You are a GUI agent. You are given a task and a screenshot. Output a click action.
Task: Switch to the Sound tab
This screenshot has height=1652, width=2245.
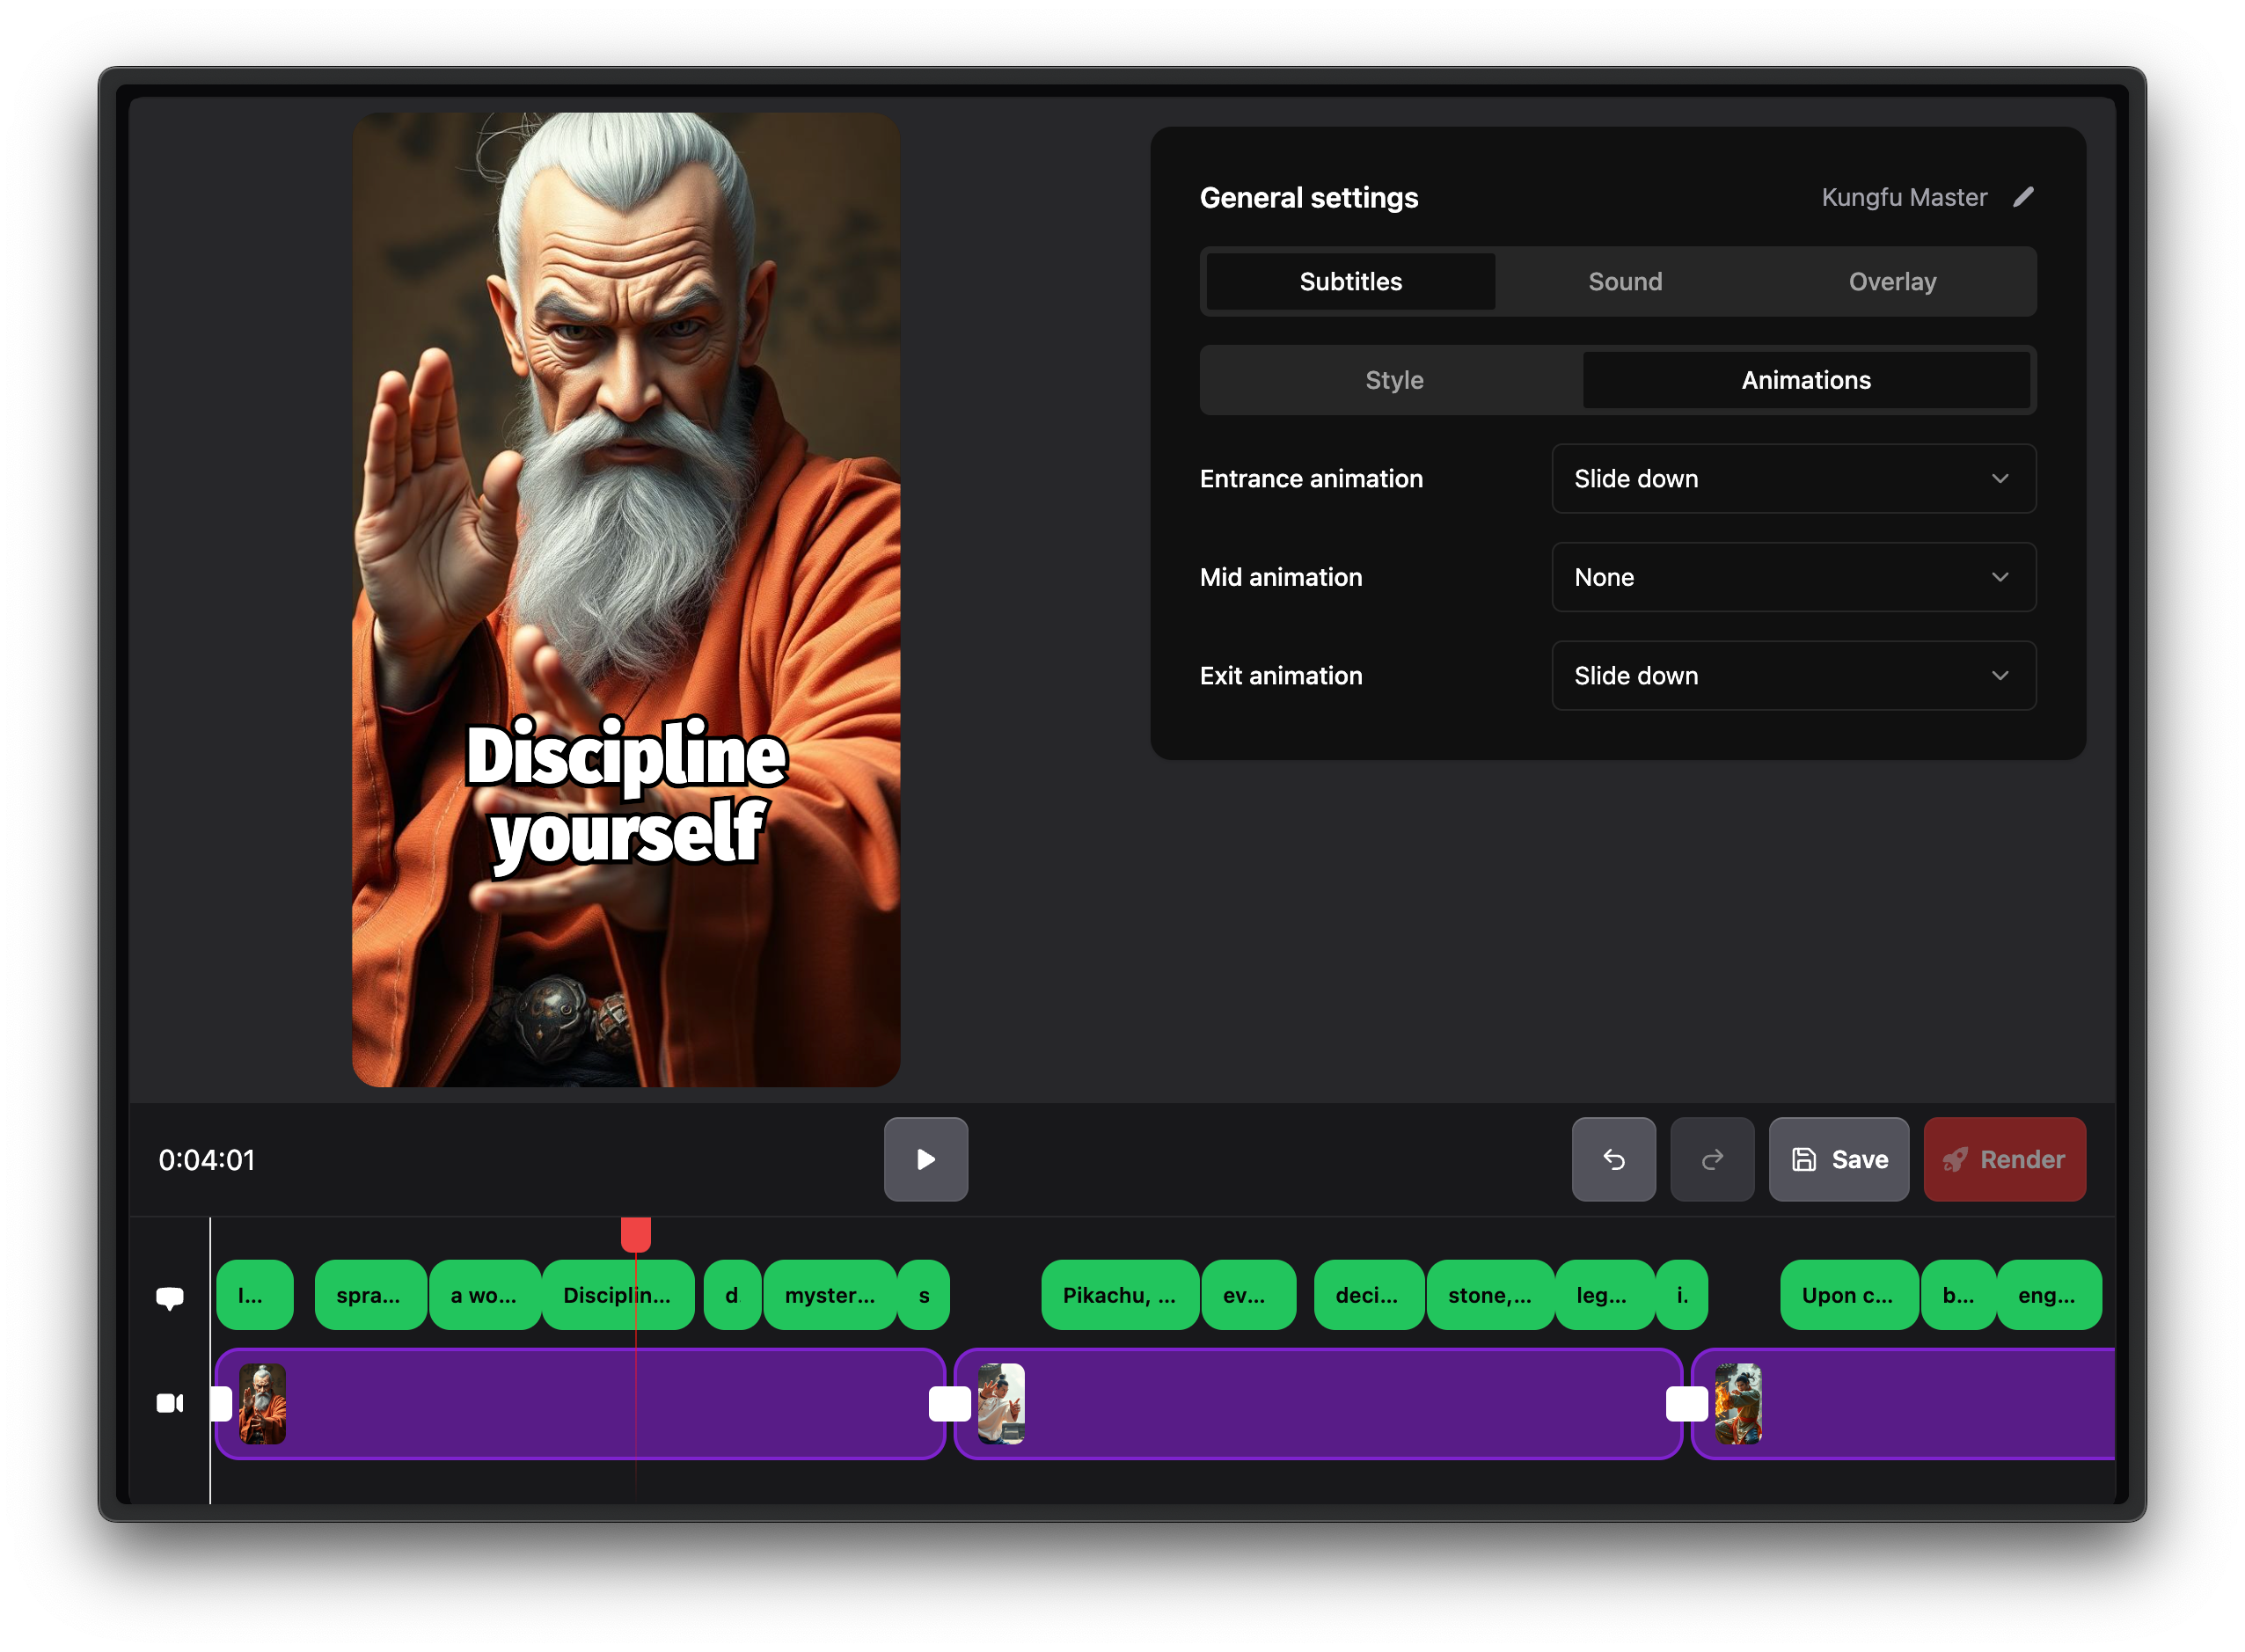click(1623, 281)
